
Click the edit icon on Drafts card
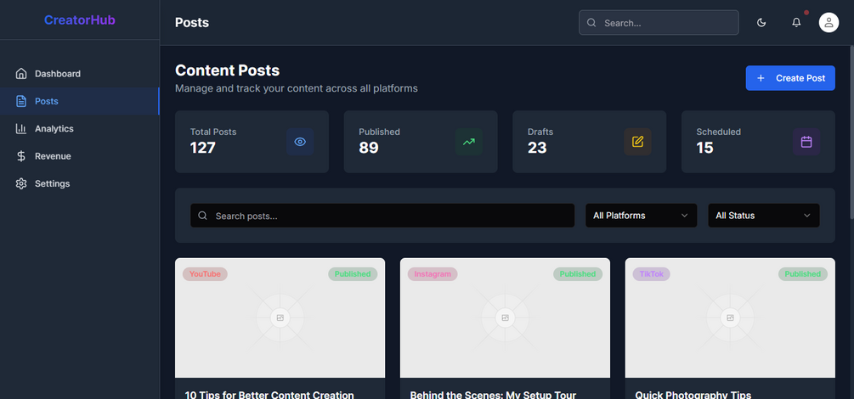click(x=637, y=142)
